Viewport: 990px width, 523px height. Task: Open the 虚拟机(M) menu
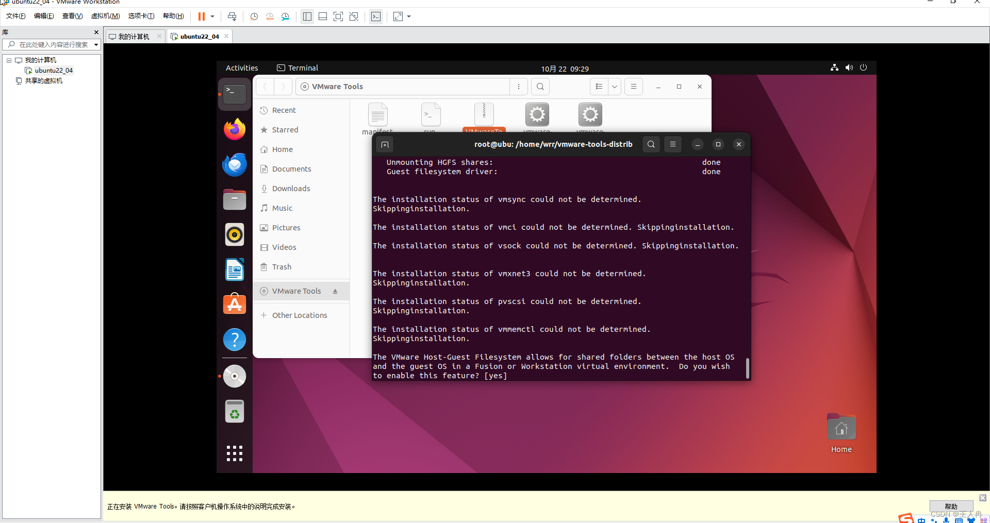[105, 16]
